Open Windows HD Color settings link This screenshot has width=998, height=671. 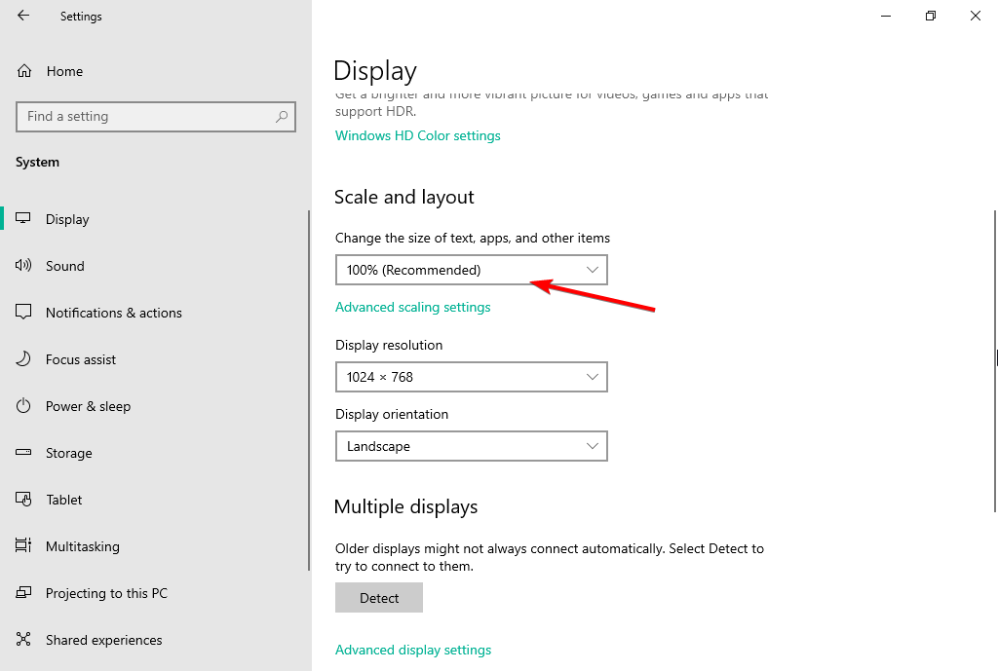click(x=417, y=135)
